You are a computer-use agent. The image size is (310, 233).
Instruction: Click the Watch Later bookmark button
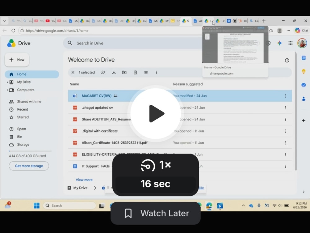(156, 213)
